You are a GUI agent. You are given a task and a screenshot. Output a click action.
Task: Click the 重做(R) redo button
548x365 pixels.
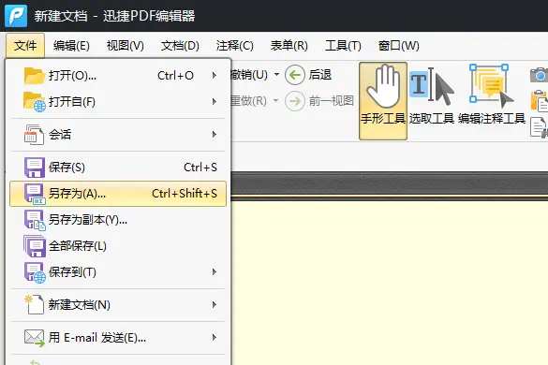(x=248, y=101)
